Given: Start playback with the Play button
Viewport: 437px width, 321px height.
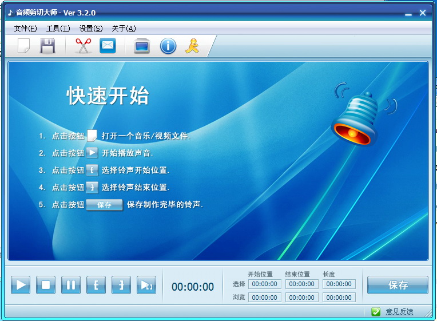Looking at the screenshot, I should [x=21, y=285].
